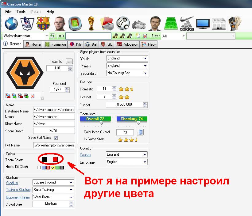The width and height of the screenshot is (252, 216).
Task: Open the manager portrait icon
Action: [x=155, y=24]
